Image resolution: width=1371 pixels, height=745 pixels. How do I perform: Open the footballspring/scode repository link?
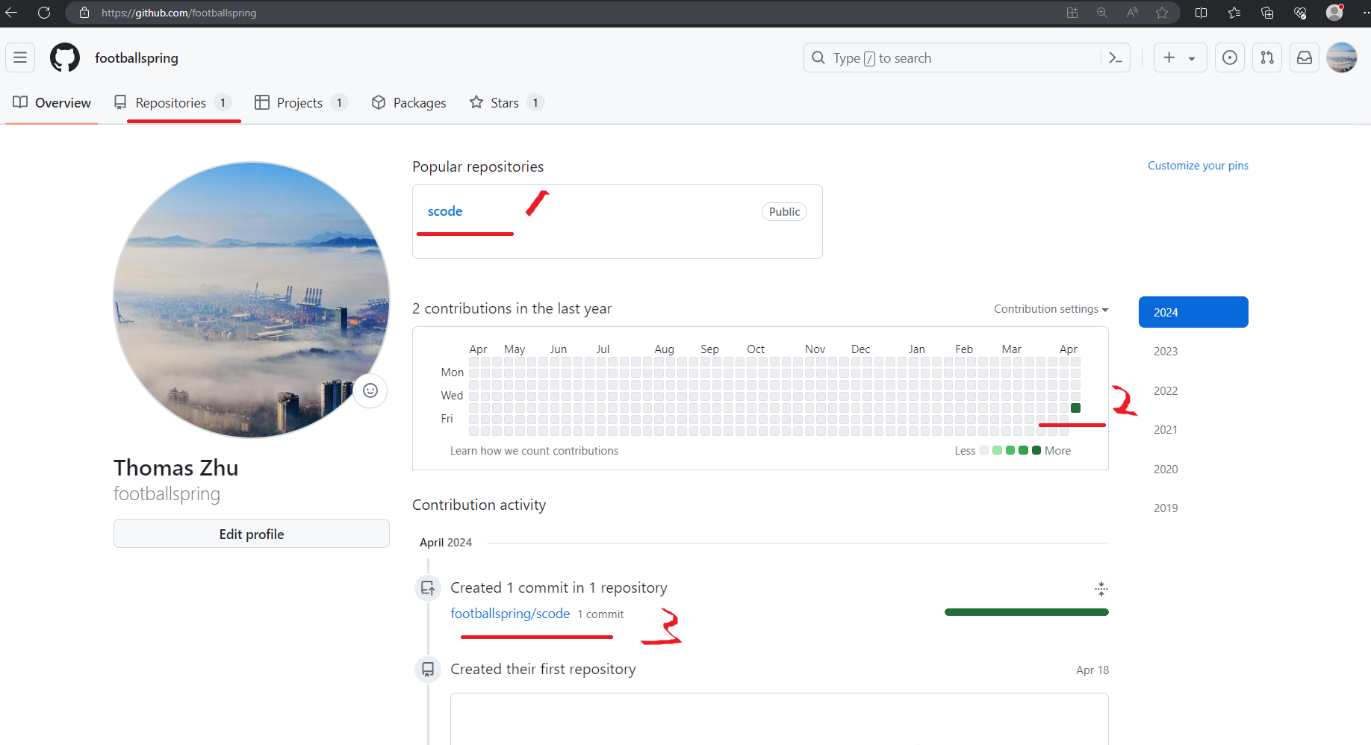[510, 613]
